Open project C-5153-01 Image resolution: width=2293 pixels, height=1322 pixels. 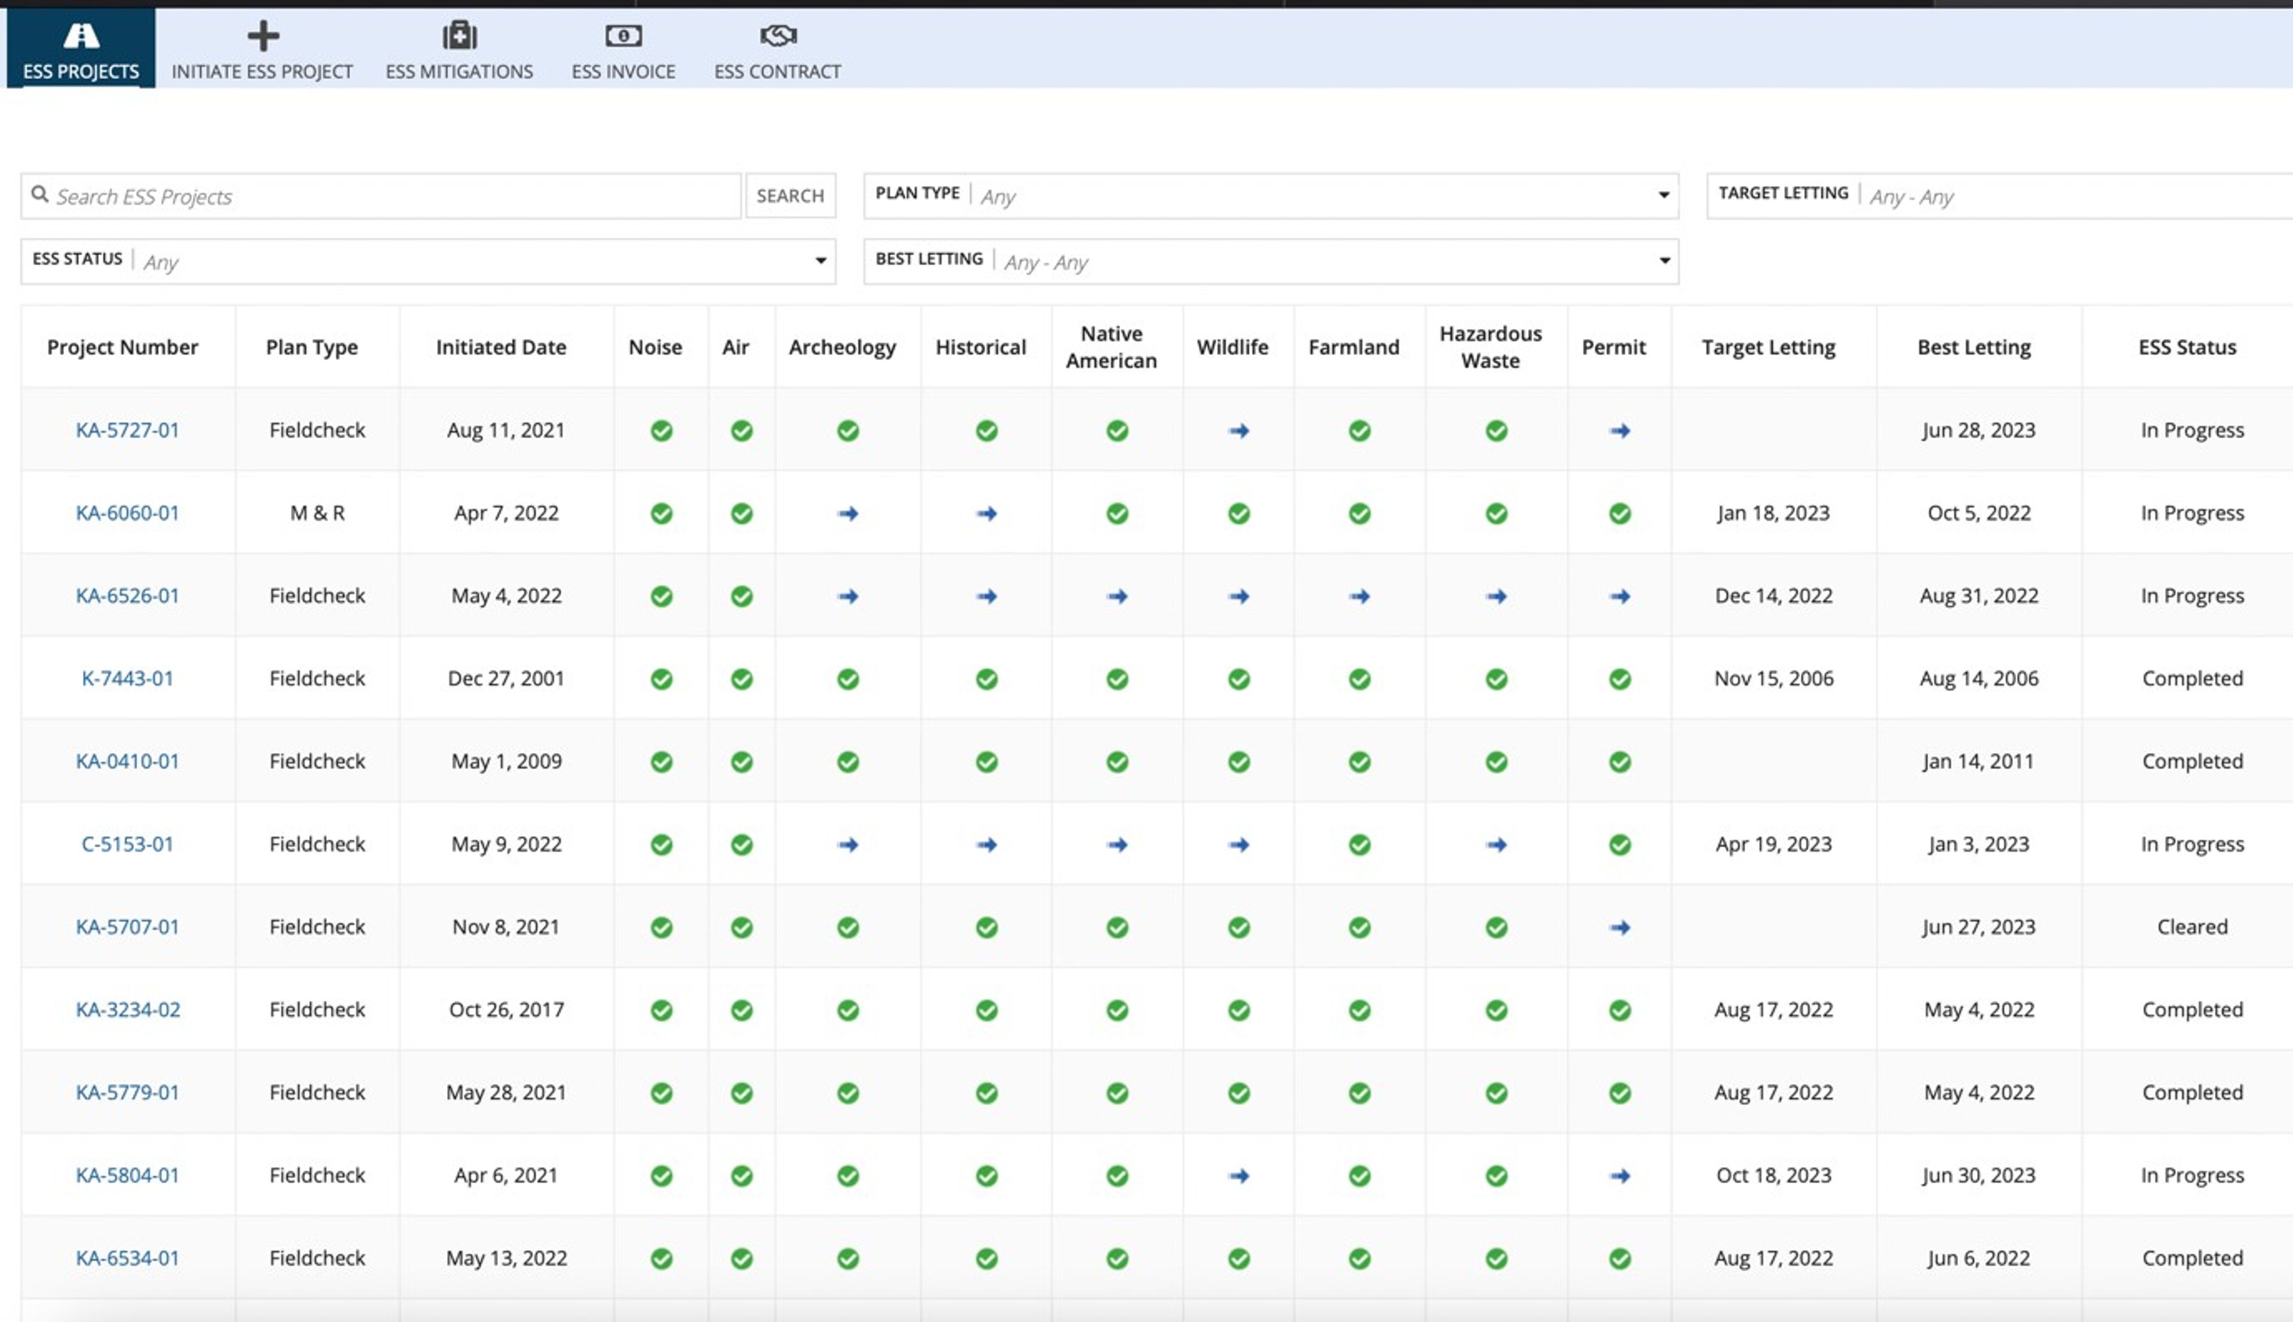(127, 844)
